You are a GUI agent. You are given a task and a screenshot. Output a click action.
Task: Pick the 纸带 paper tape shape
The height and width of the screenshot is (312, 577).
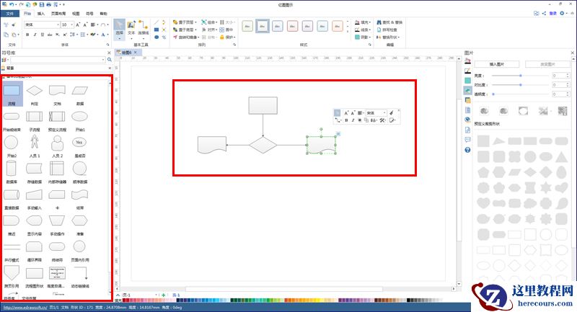[80, 195]
